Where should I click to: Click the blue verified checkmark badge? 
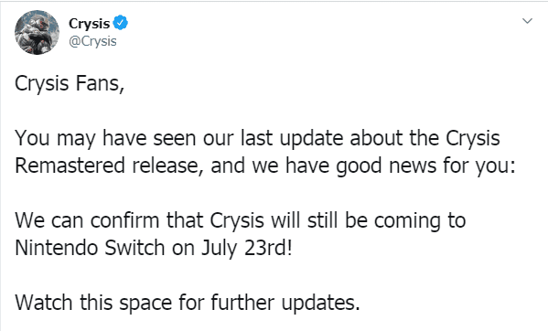coord(121,23)
